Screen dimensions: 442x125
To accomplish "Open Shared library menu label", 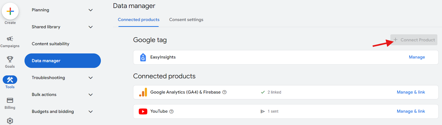I will 46,27.
